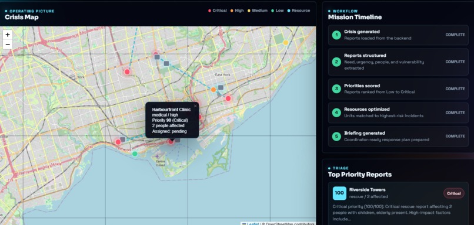Click the step 5 circle for Briefing generated
Viewport: 474px width, 225px height.
click(336, 137)
